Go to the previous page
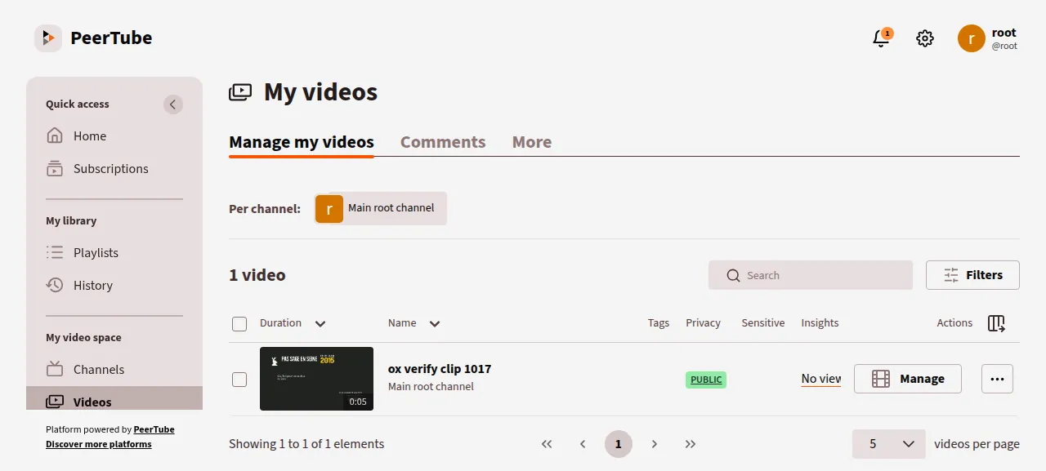The image size is (1046, 471). click(x=583, y=444)
